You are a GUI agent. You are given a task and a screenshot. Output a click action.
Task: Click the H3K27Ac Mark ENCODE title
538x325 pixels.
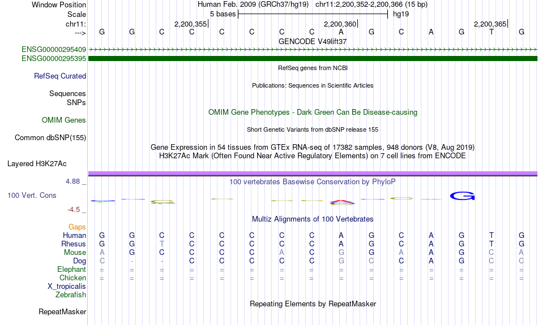point(313,156)
